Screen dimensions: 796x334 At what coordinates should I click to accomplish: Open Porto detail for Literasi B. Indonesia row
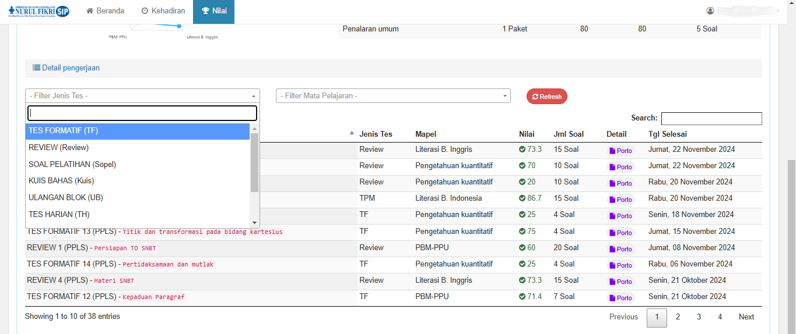(620, 200)
